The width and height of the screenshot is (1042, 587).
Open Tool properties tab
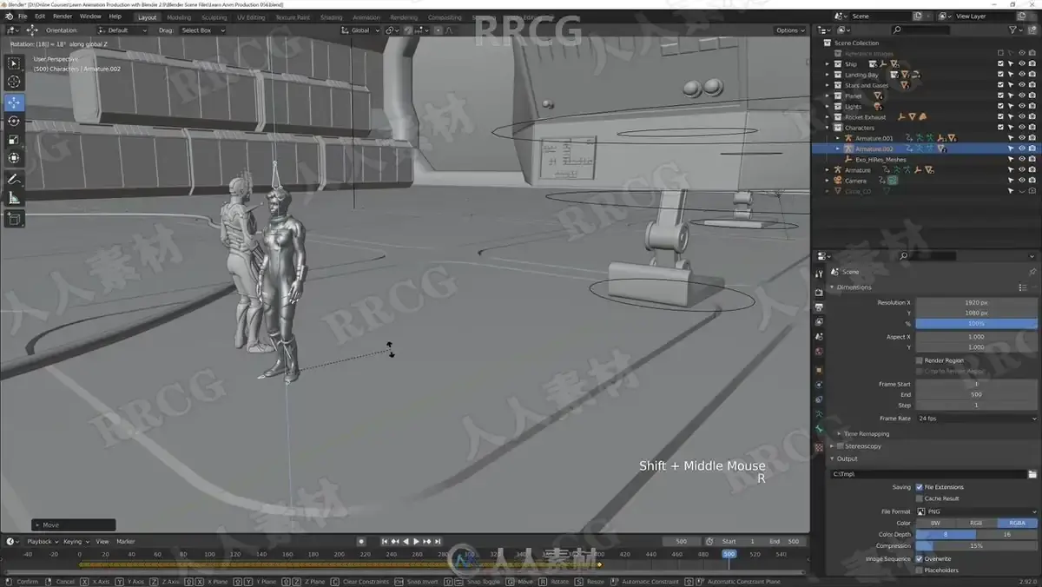coord(819,274)
